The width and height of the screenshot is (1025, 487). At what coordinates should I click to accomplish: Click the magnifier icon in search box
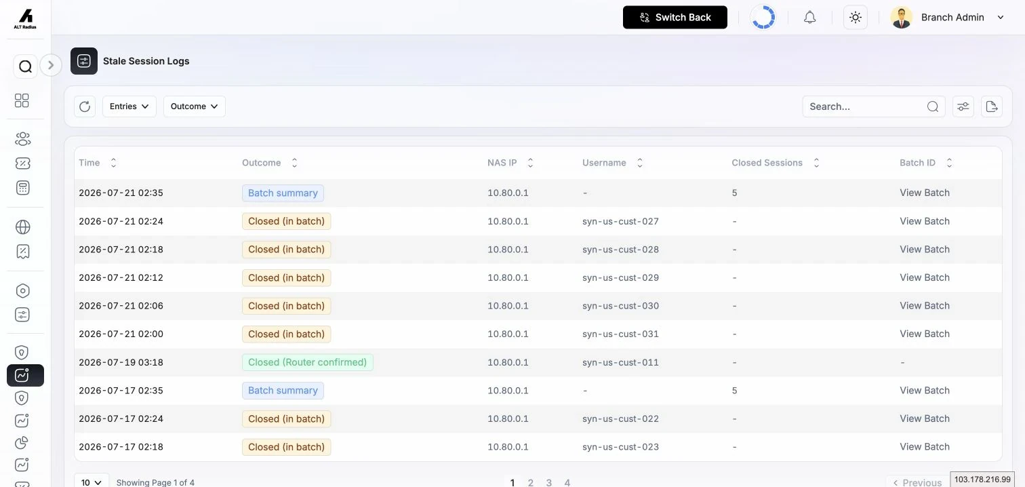point(933,106)
